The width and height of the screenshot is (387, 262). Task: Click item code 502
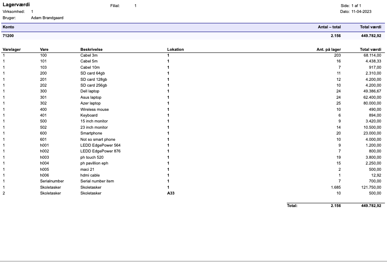pos(43,127)
